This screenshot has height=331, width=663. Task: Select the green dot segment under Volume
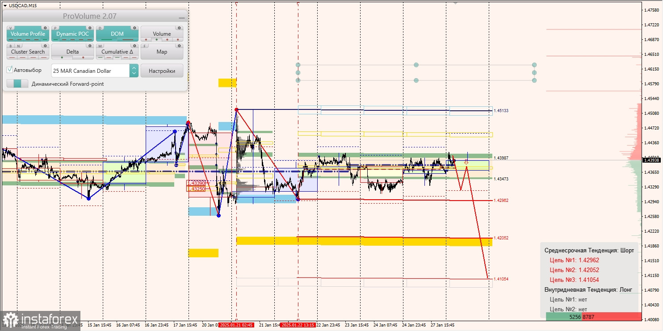coord(156,40)
